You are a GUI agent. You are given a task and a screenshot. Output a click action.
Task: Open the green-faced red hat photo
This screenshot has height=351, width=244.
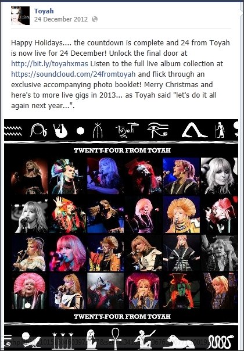181,291
